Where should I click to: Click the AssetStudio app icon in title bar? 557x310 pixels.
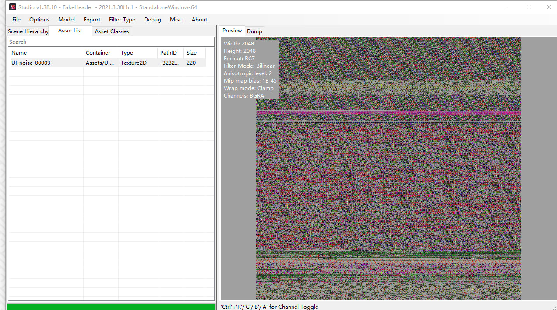click(13, 7)
